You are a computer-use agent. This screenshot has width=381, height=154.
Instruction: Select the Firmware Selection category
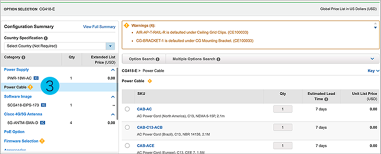point(21,141)
